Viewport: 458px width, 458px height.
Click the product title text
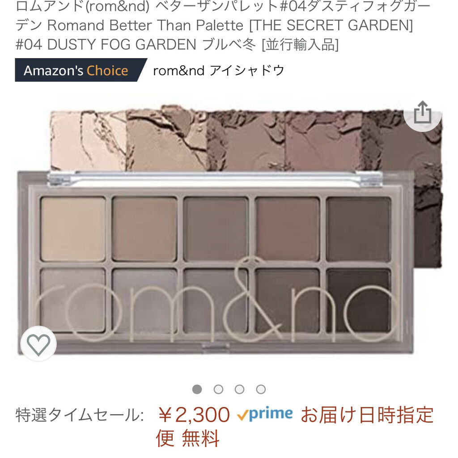coord(223,25)
